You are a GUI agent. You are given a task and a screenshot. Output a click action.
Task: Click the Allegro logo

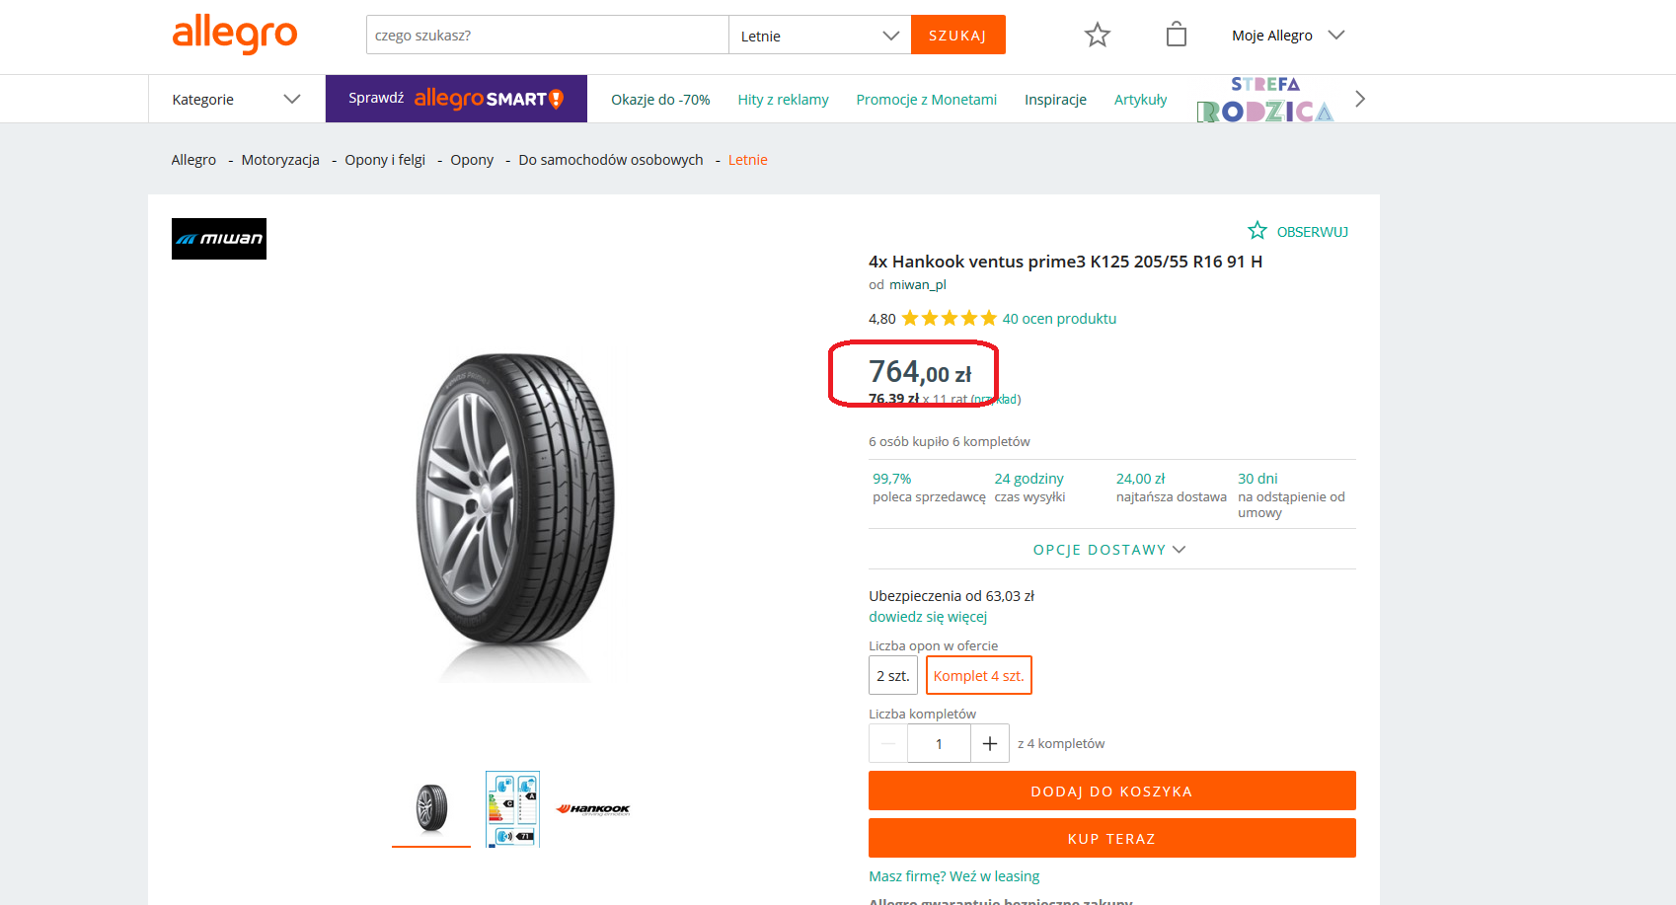coord(235,34)
